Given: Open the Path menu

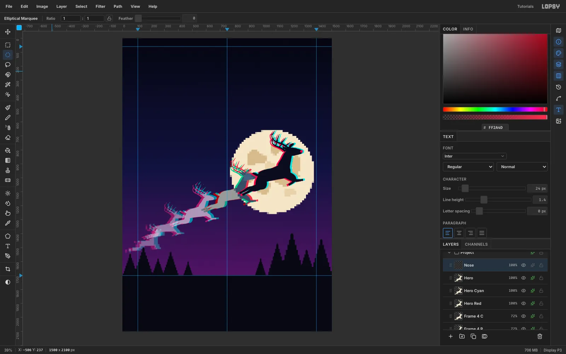Looking at the screenshot, I should point(118,6).
